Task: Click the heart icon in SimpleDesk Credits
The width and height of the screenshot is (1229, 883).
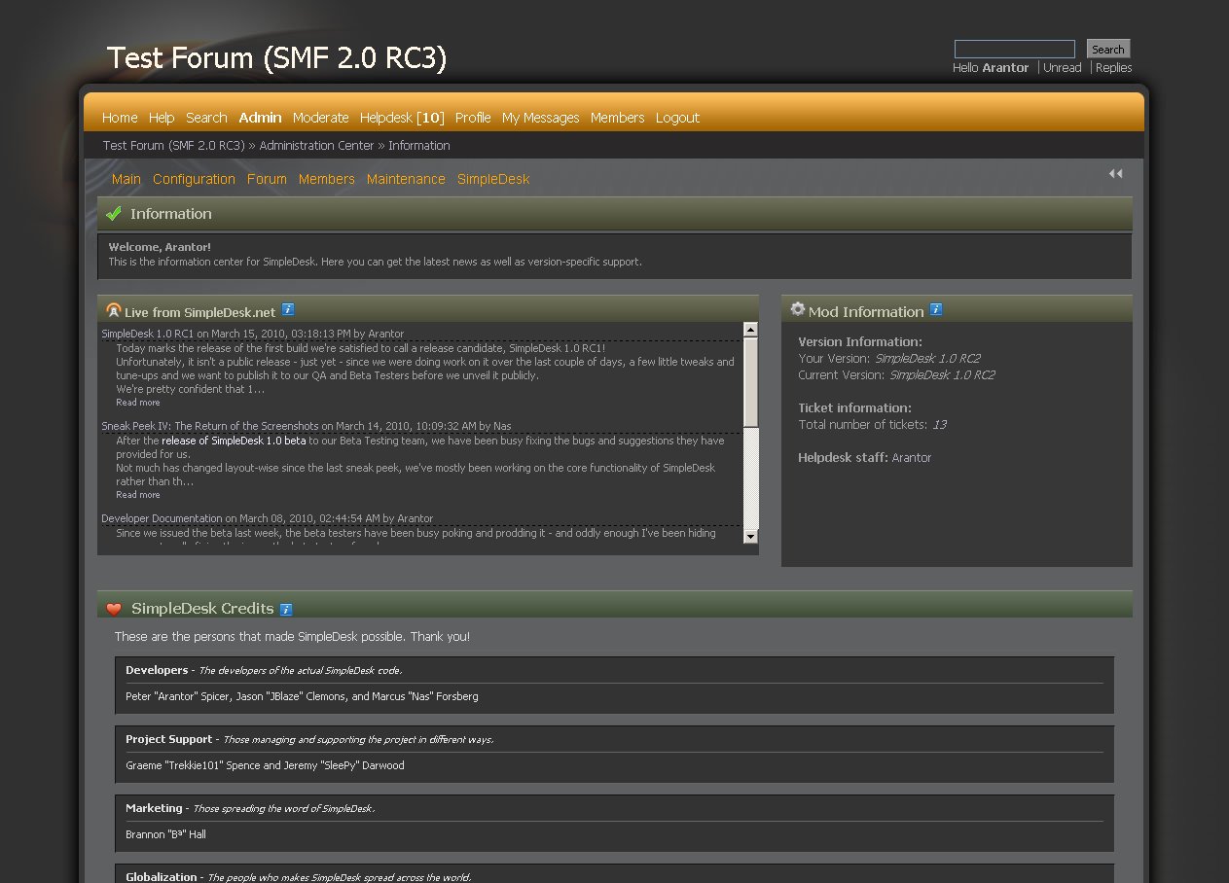Action: (x=114, y=609)
